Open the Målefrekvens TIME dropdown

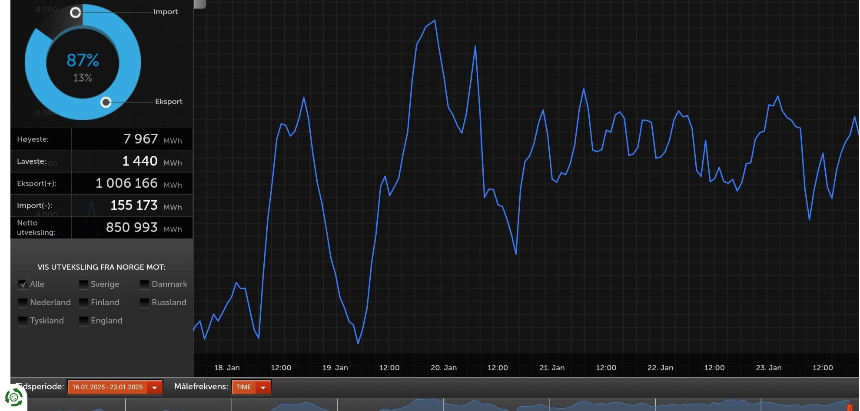coord(251,387)
